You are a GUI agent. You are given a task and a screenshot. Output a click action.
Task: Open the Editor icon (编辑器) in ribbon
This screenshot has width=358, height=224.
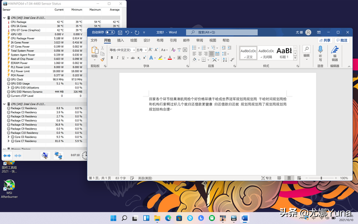[x=335, y=53]
